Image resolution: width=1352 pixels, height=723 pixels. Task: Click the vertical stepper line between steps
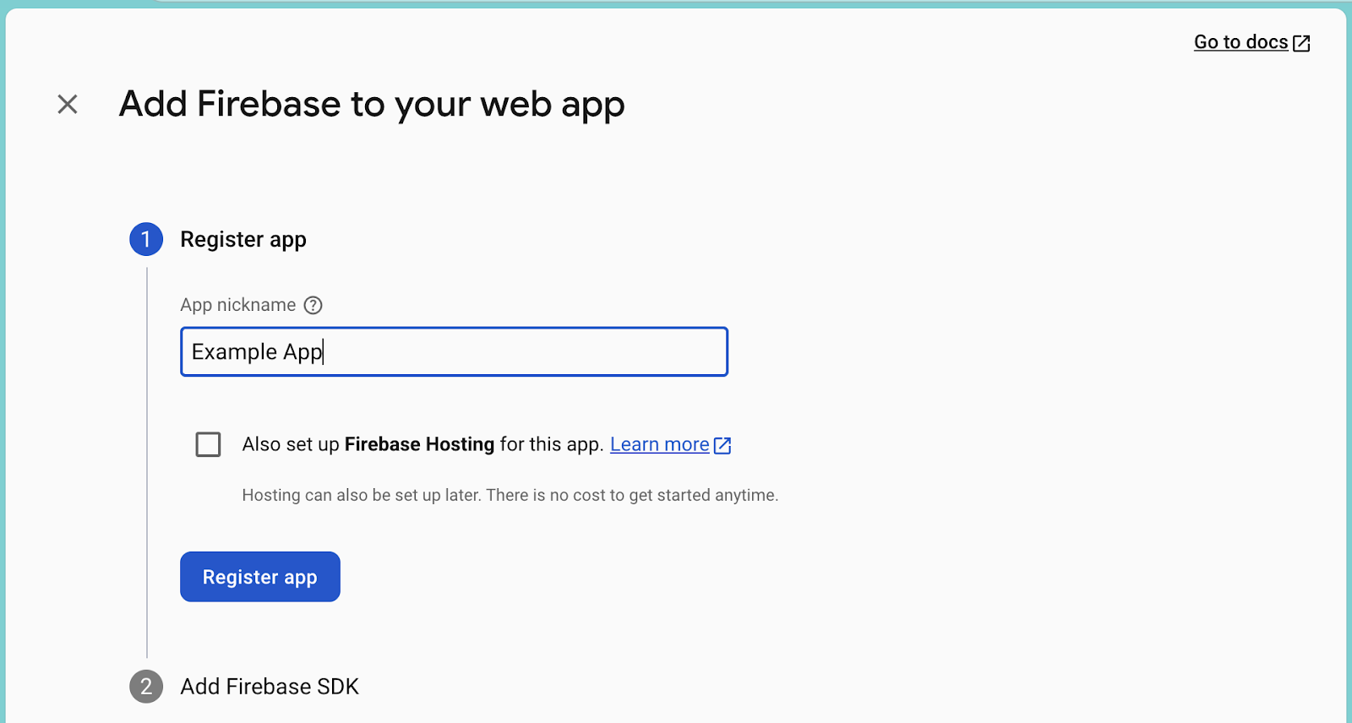pyautogui.click(x=147, y=463)
